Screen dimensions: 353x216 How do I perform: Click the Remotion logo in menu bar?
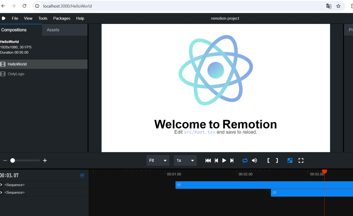click(4, 18)
